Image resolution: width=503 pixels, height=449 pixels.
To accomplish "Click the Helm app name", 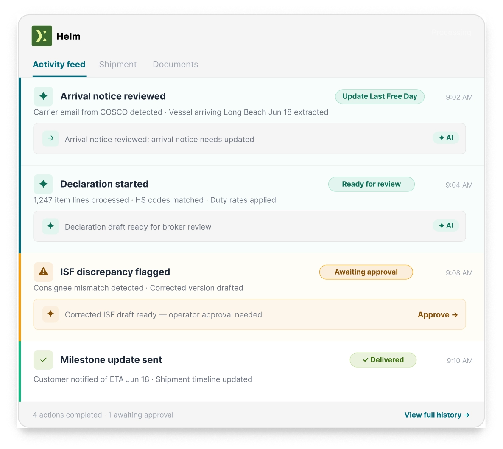I will [68, 36].
